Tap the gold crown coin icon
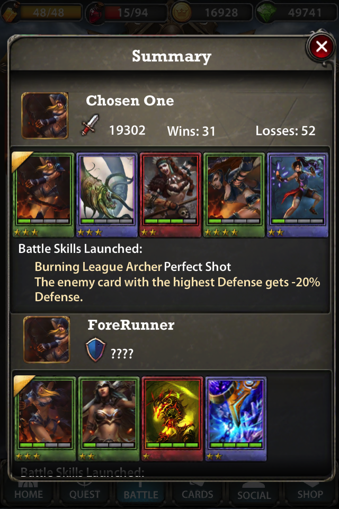 (181, 12)
